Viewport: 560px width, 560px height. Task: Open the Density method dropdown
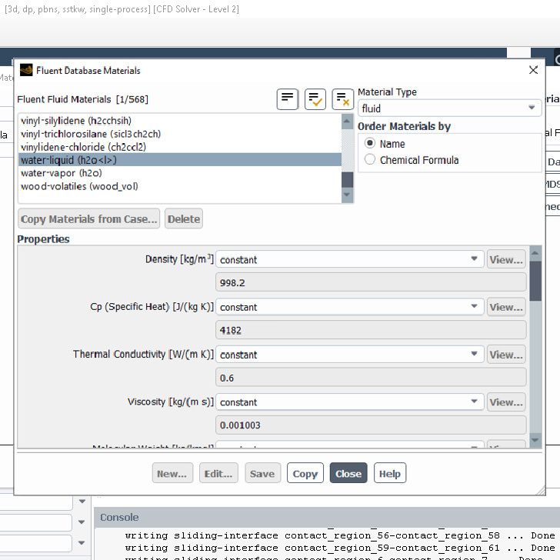(350, 259)
